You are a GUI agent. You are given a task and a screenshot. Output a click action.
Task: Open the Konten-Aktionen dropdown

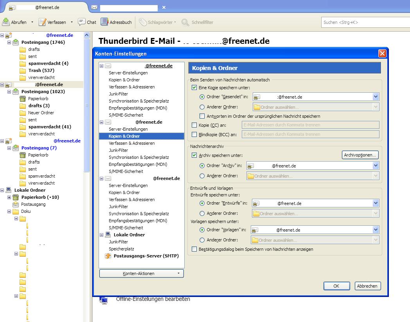[142, 273]
